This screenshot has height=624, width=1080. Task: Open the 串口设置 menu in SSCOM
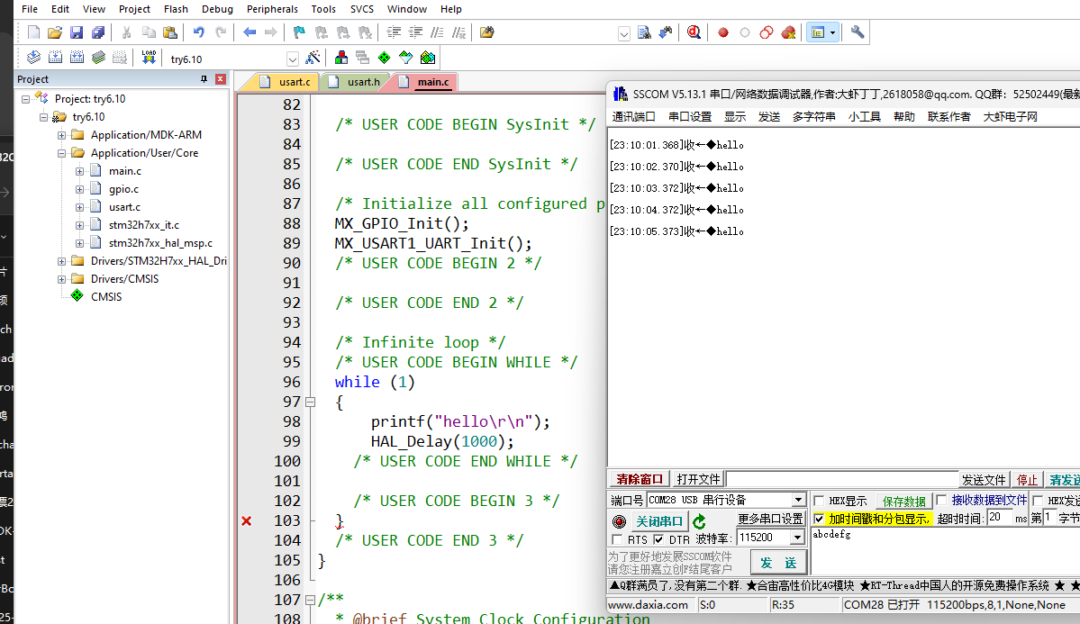(x=689, y=116)
